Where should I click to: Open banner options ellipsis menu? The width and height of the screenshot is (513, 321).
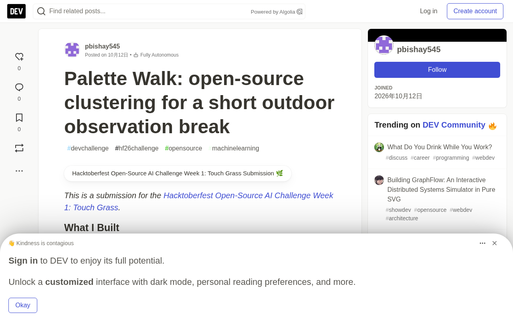point(483,243)
